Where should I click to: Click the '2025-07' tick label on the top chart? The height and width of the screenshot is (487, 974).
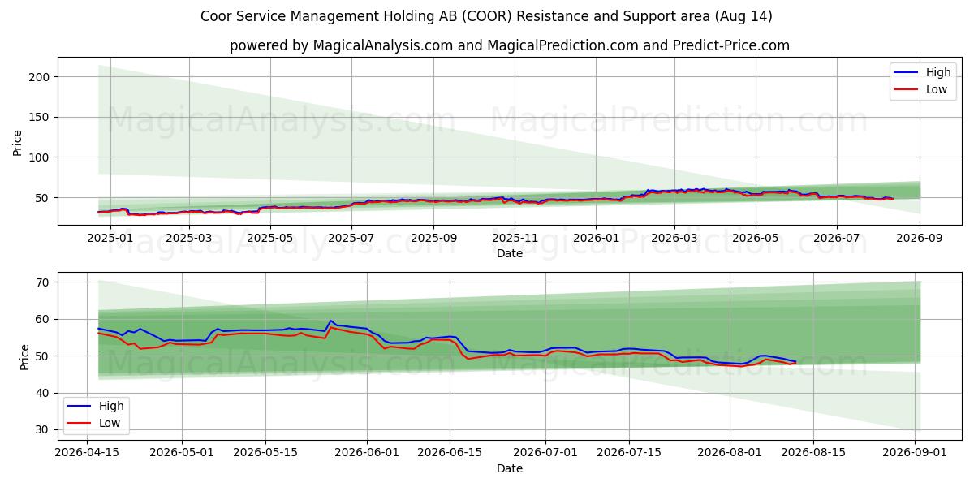pos(352,238)
